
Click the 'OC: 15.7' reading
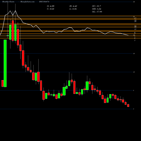96,6
